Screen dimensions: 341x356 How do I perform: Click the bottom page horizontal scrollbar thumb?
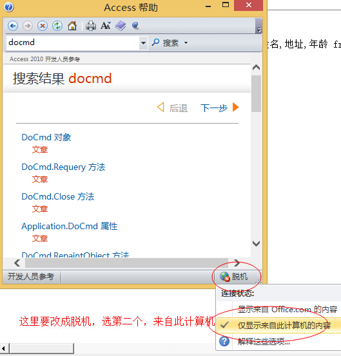pyautogui.click(x=41, y=348)
